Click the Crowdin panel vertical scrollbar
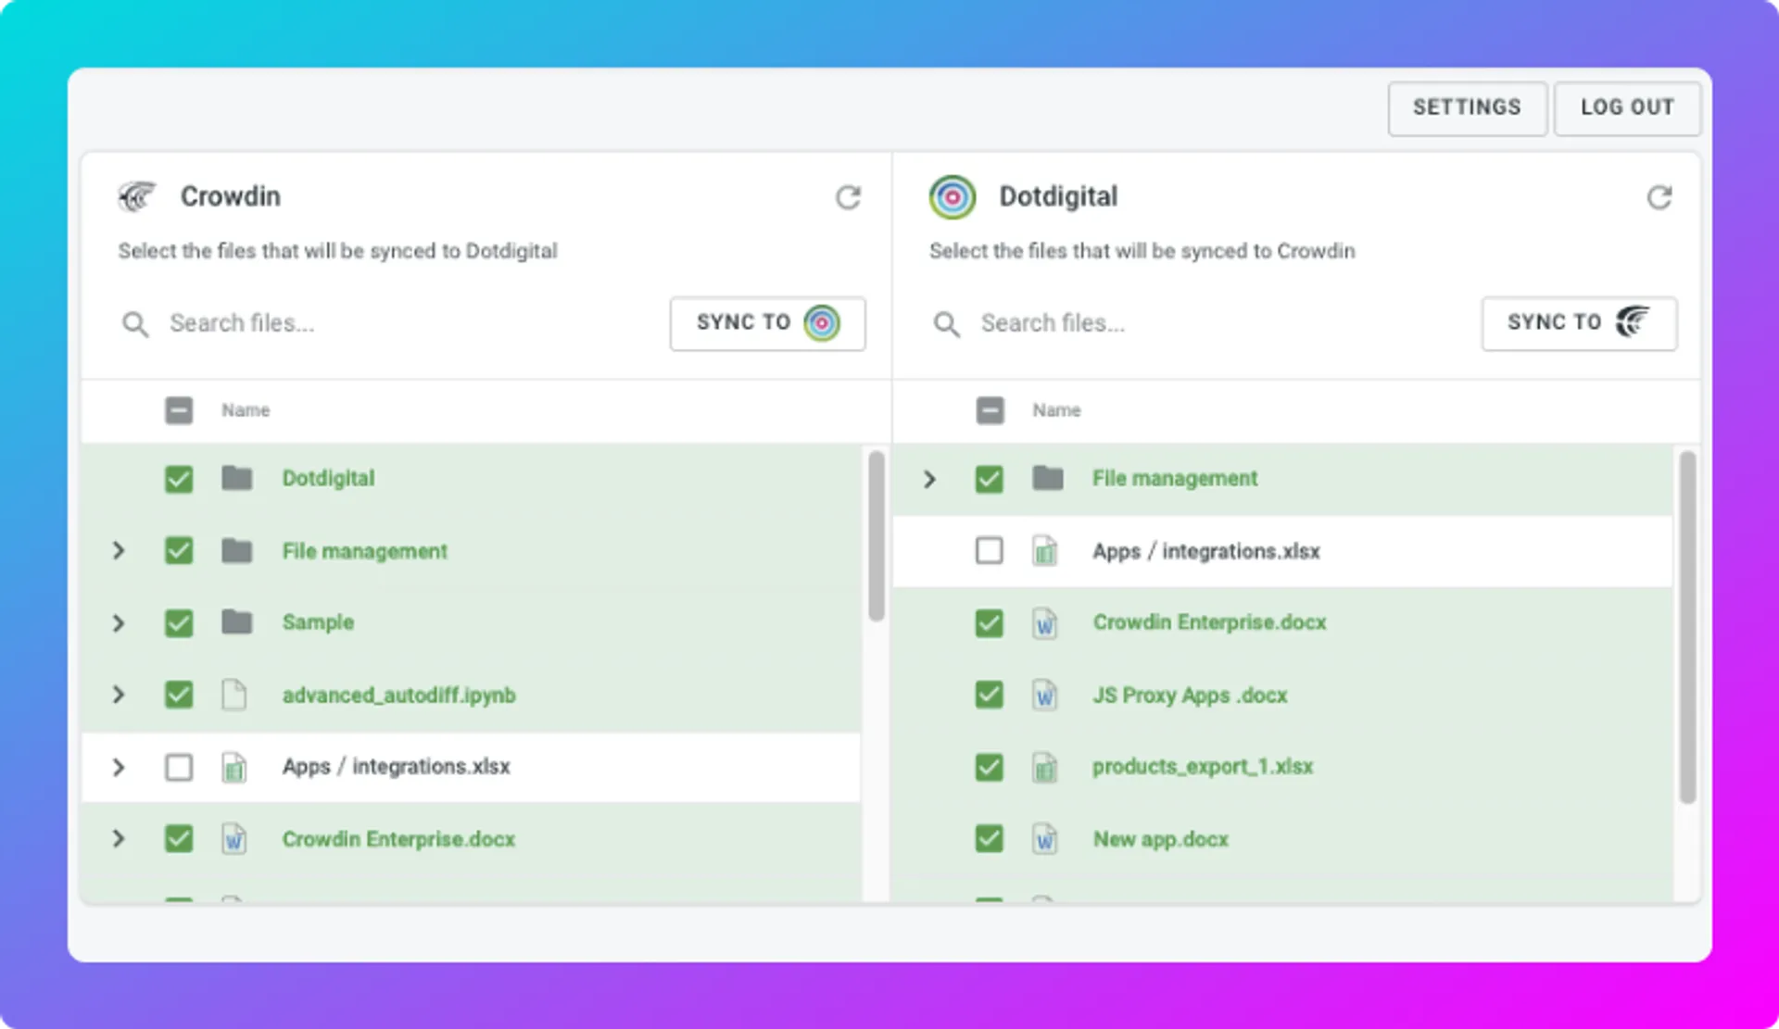This screenshot has height=1029, width=1779. [x=876, y=535]
